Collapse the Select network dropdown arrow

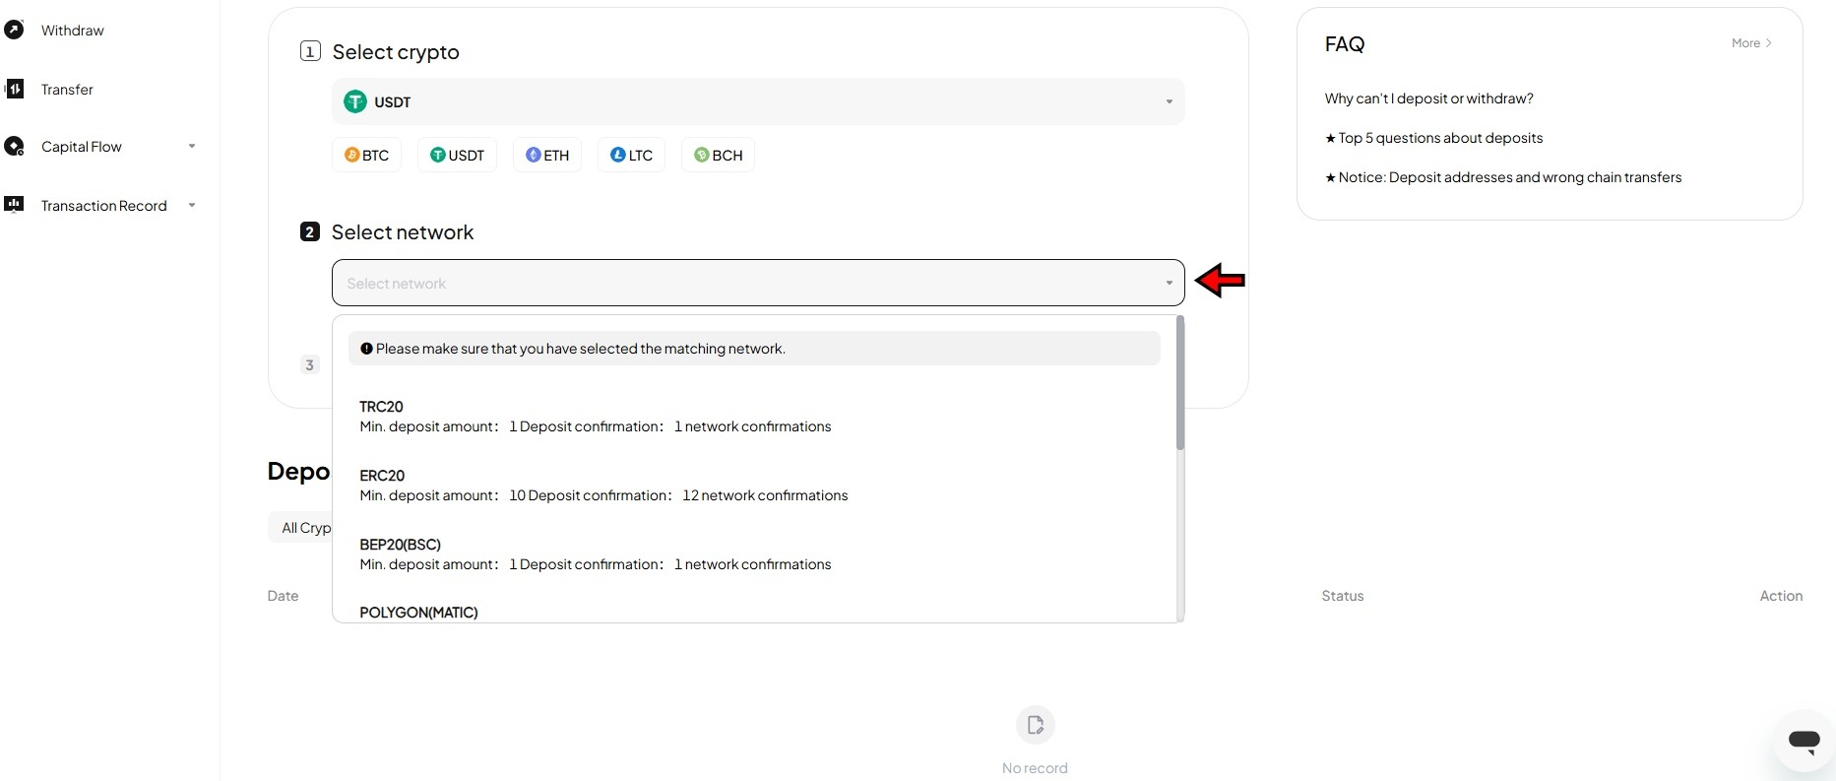pyautogui.click(x=1169, y=283)
